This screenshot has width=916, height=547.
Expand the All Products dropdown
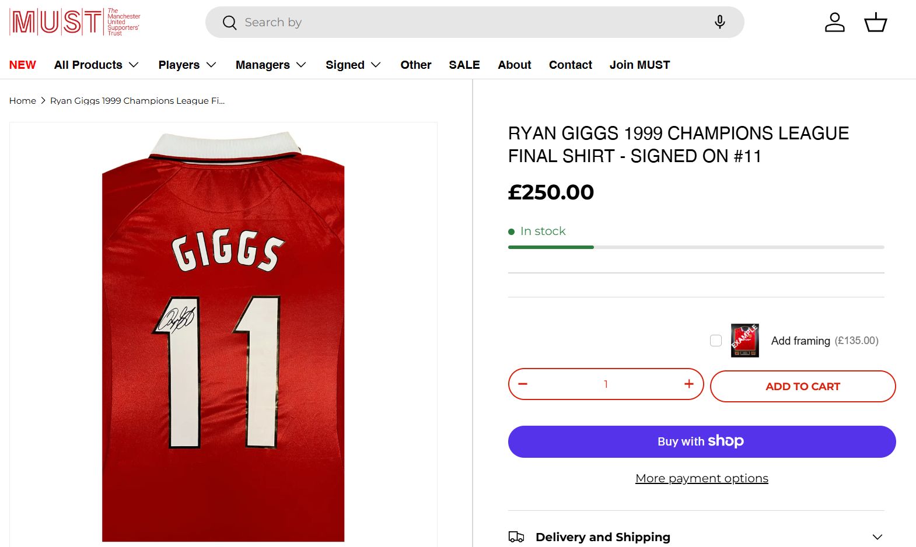96,65
